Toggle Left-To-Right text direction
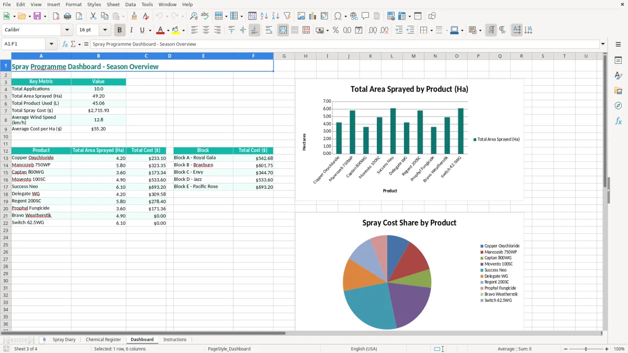628x353 pixels. click(x=491, y=30)
